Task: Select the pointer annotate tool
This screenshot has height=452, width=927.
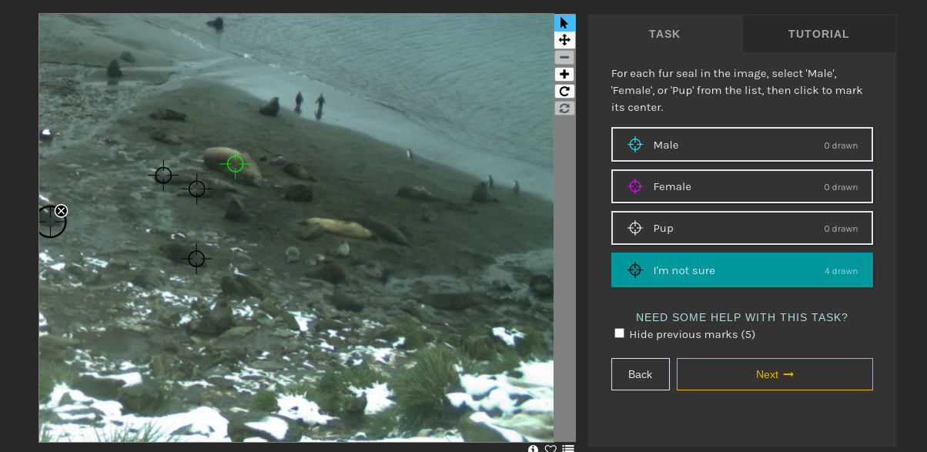Action: pos(564,23)
